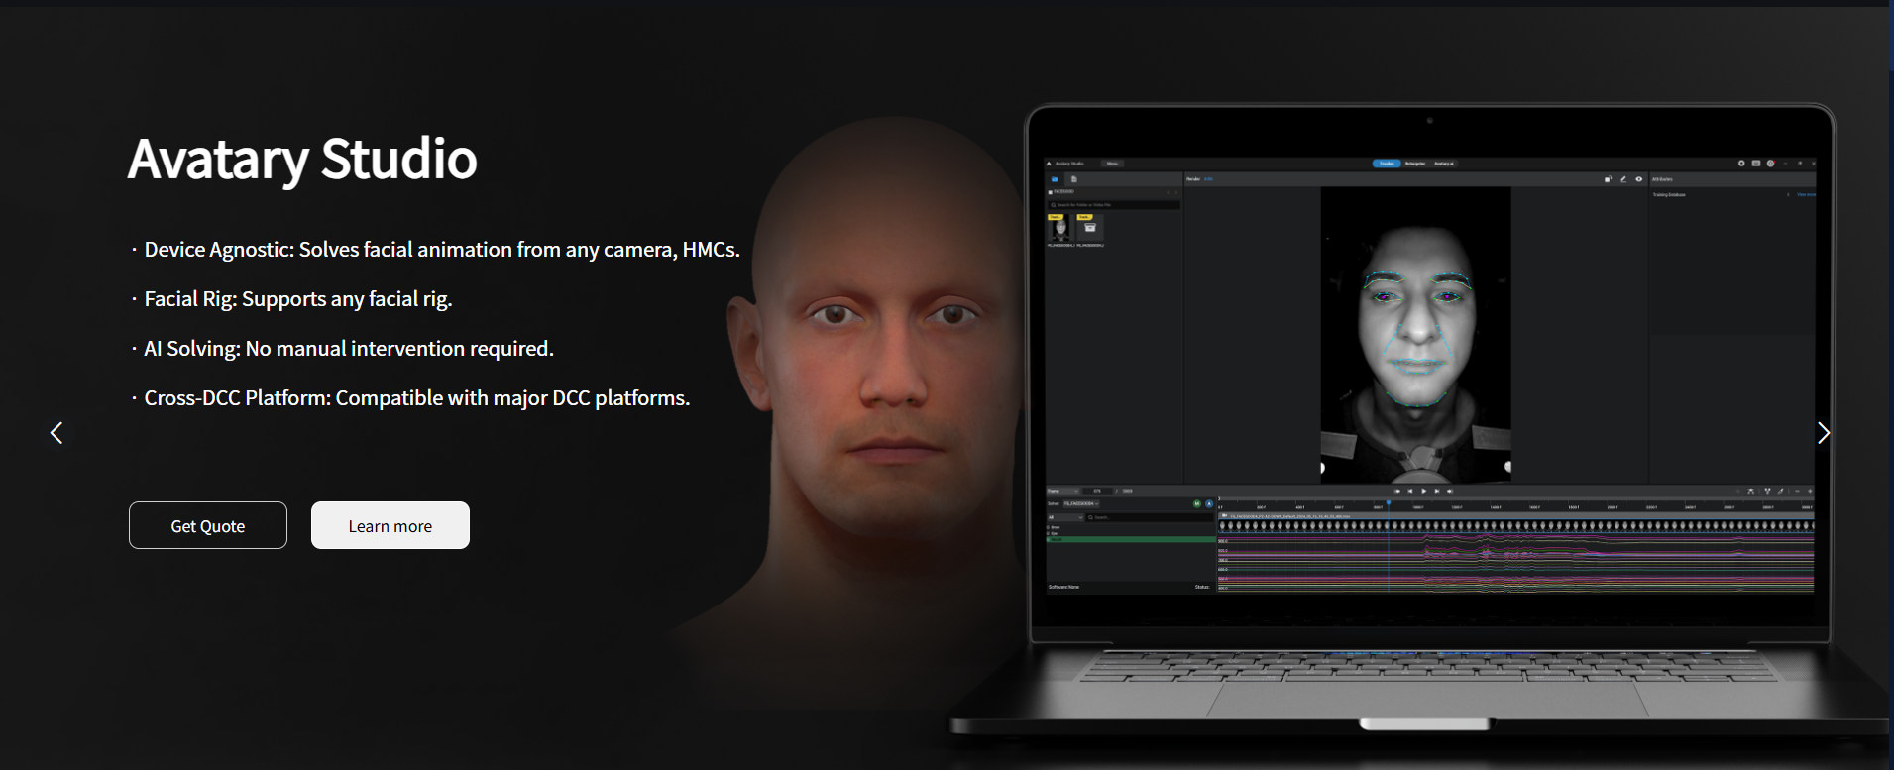Open the blue folder browser icon
This screenshot has width=1894, height=770.
coord(1055,179)
